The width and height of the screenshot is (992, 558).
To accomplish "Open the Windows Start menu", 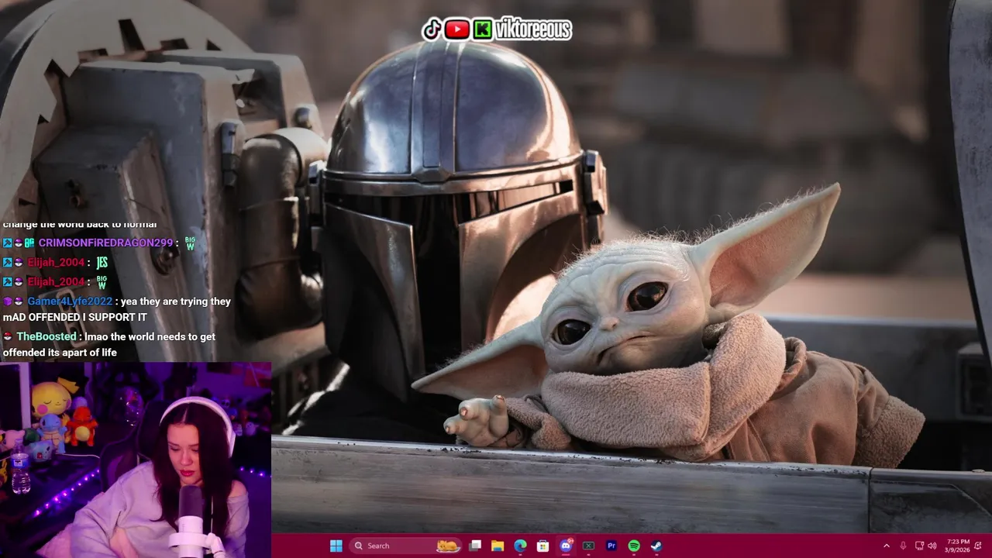I will [x=336, y=546].
